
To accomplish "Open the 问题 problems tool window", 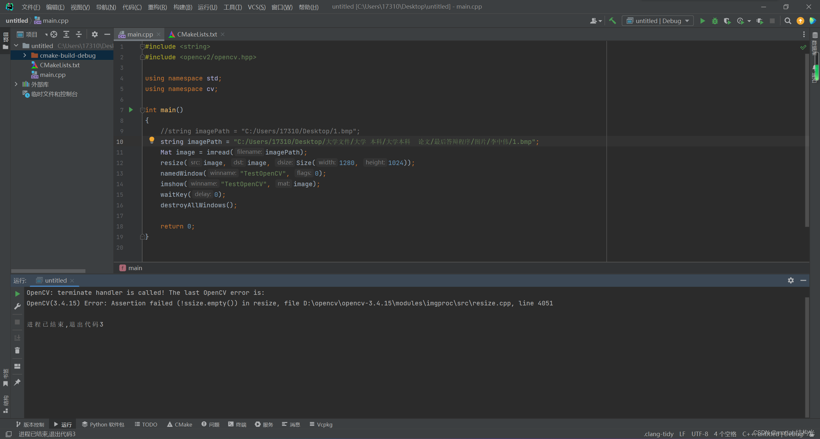I will [210, 424].
